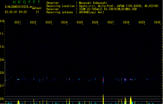
Task: Click the Observer label
Action: coord(53,3)
